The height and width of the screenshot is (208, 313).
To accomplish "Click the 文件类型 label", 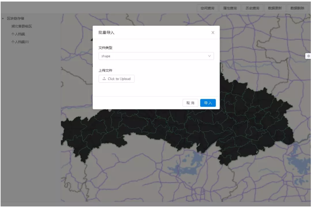I will [105, 48].
